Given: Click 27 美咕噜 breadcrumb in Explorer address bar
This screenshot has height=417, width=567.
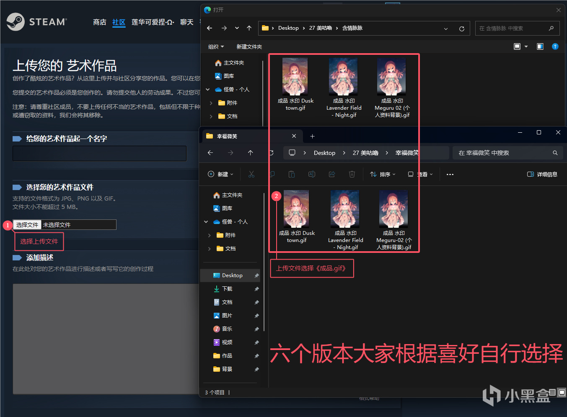Looking at the screenshot, I should pyautogui.click(x=365, y=153).
